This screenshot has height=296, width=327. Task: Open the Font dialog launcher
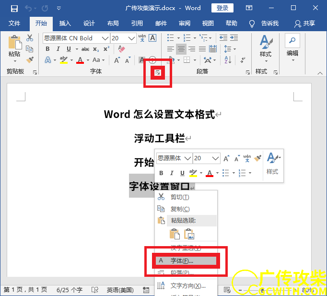pyautogui.click(x=158, y=72)
